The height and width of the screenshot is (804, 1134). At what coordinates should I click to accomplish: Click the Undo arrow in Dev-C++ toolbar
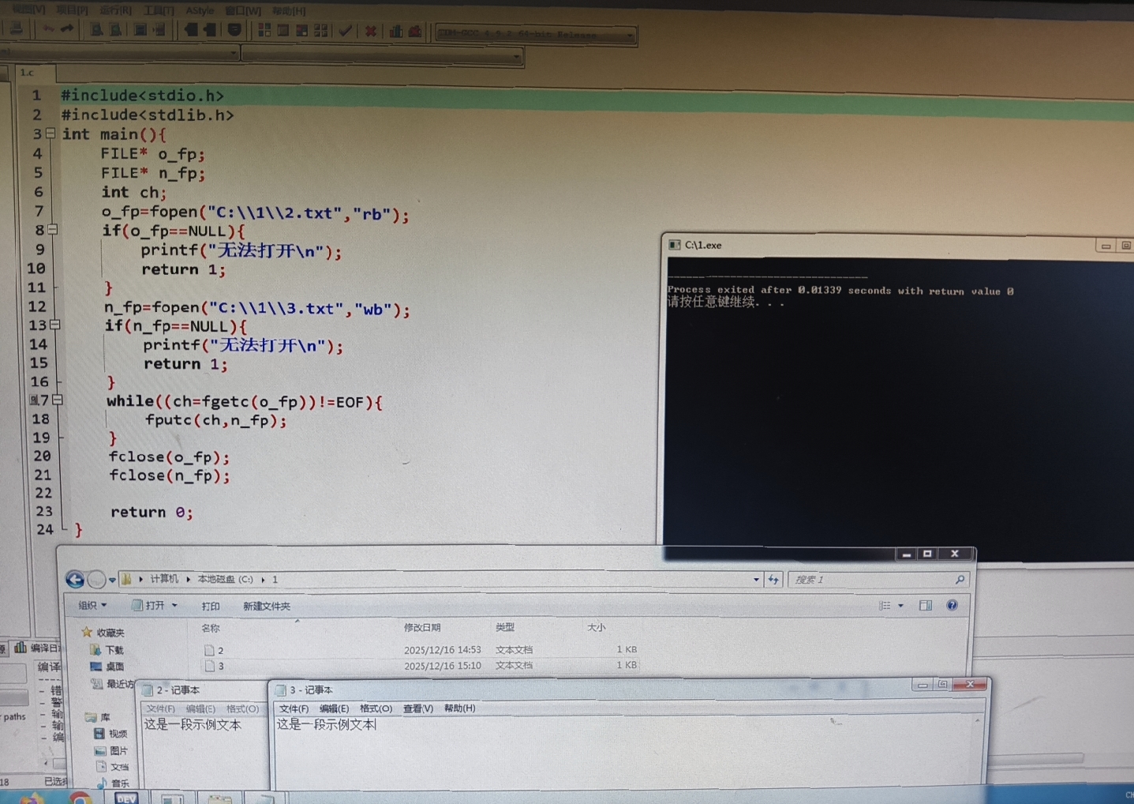pos(49,29)
